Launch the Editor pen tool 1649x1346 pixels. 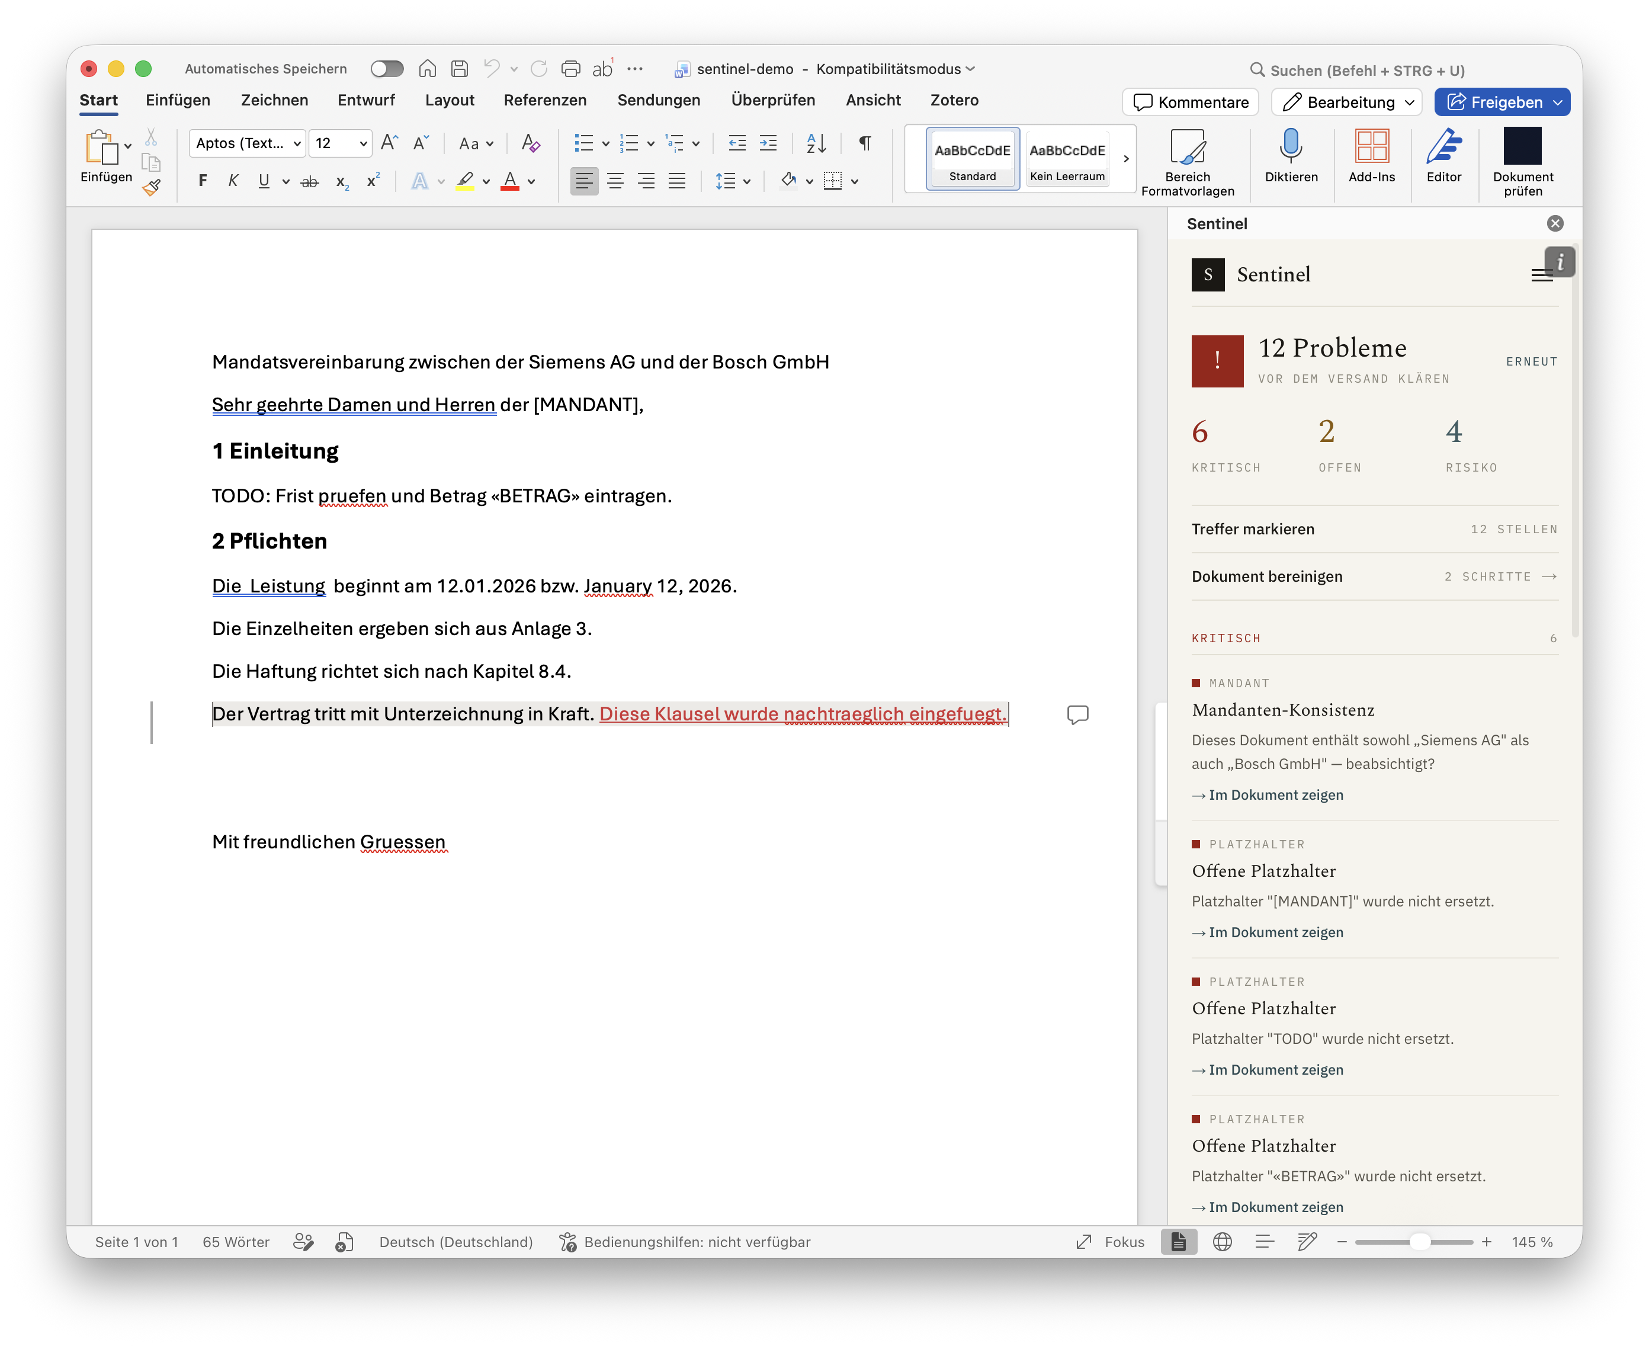pyautogui.click(x=1443, y=158)
